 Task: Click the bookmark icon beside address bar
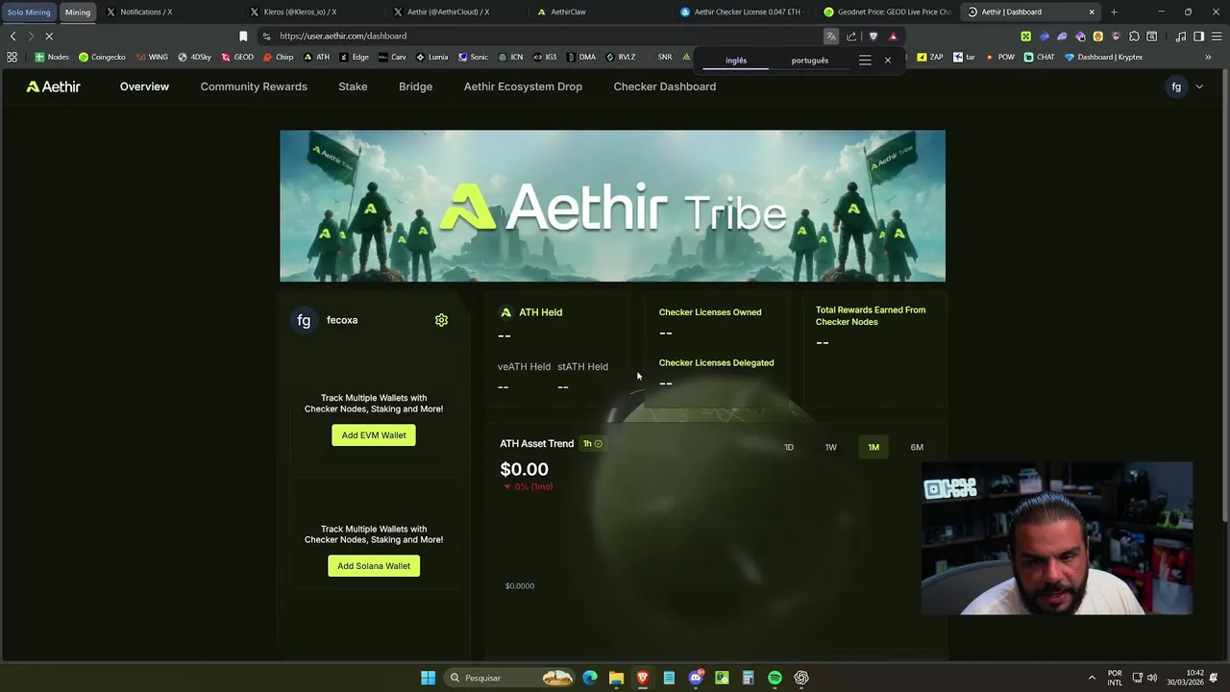coord(243,37)
